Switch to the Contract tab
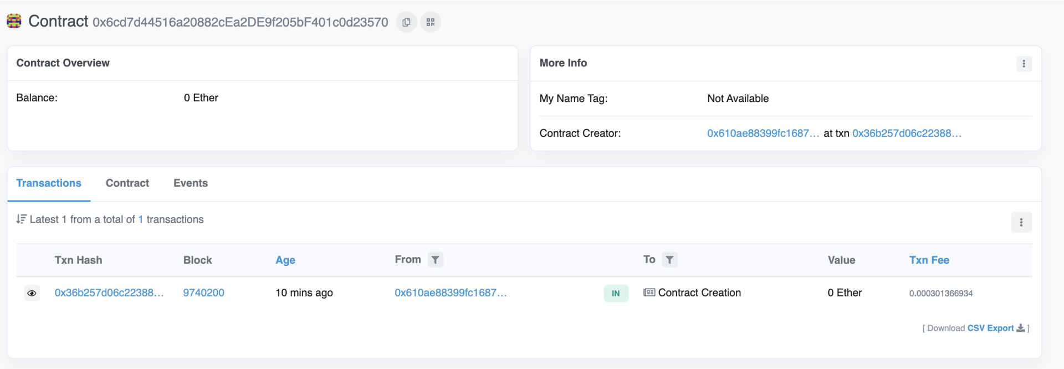The width and height of the screenshot is (1064, 369). coord(127,183)
